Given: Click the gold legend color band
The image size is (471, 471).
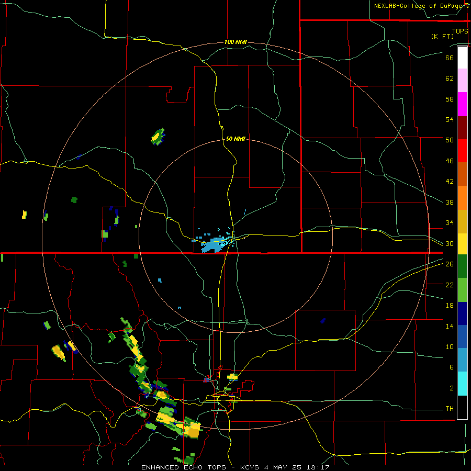Looking at the screenshot, I should click(x=462, y=221).
